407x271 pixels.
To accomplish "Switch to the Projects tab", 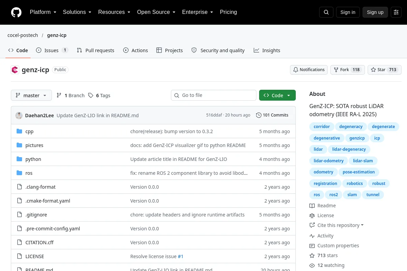I will pyautogui.click(x=170, y=50).
